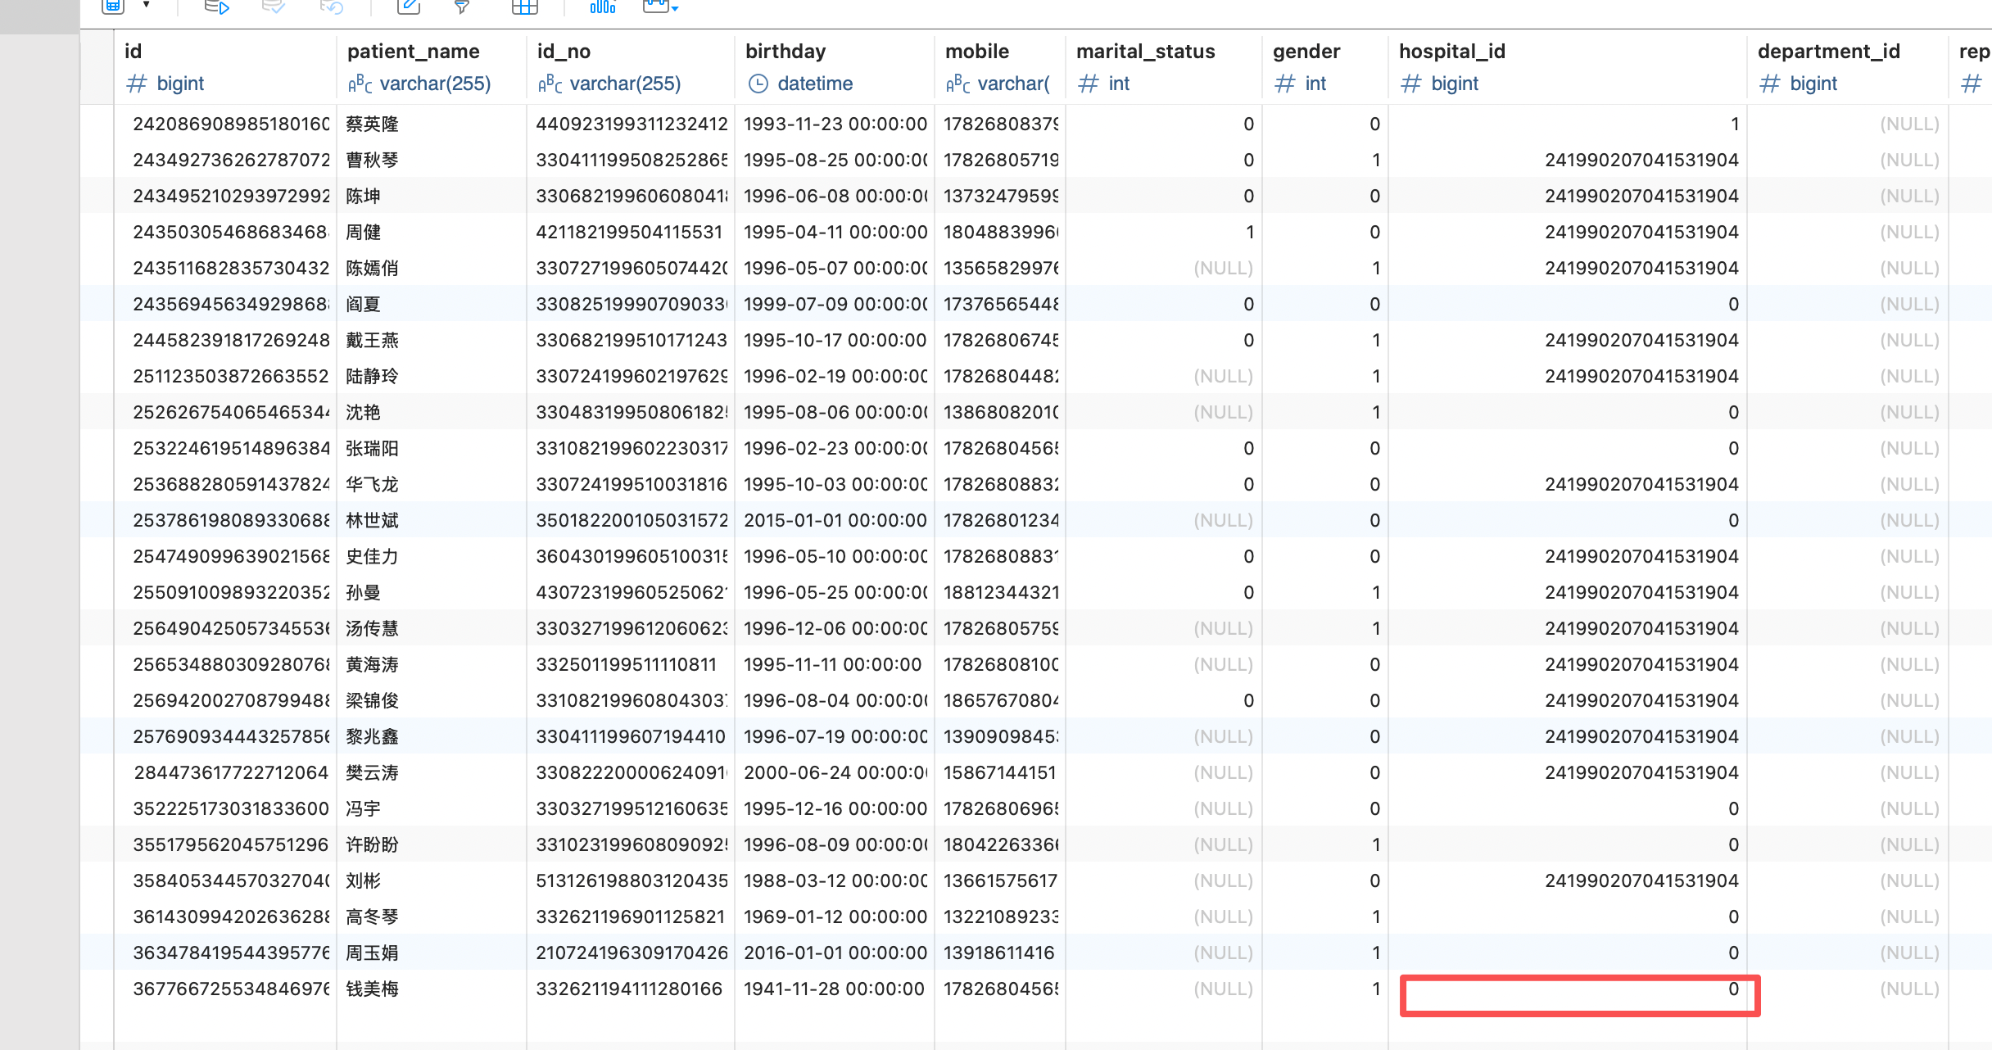Click the marital_status column header
Viewport: 1992px width, 1050px height.
tap(1146, 52)
